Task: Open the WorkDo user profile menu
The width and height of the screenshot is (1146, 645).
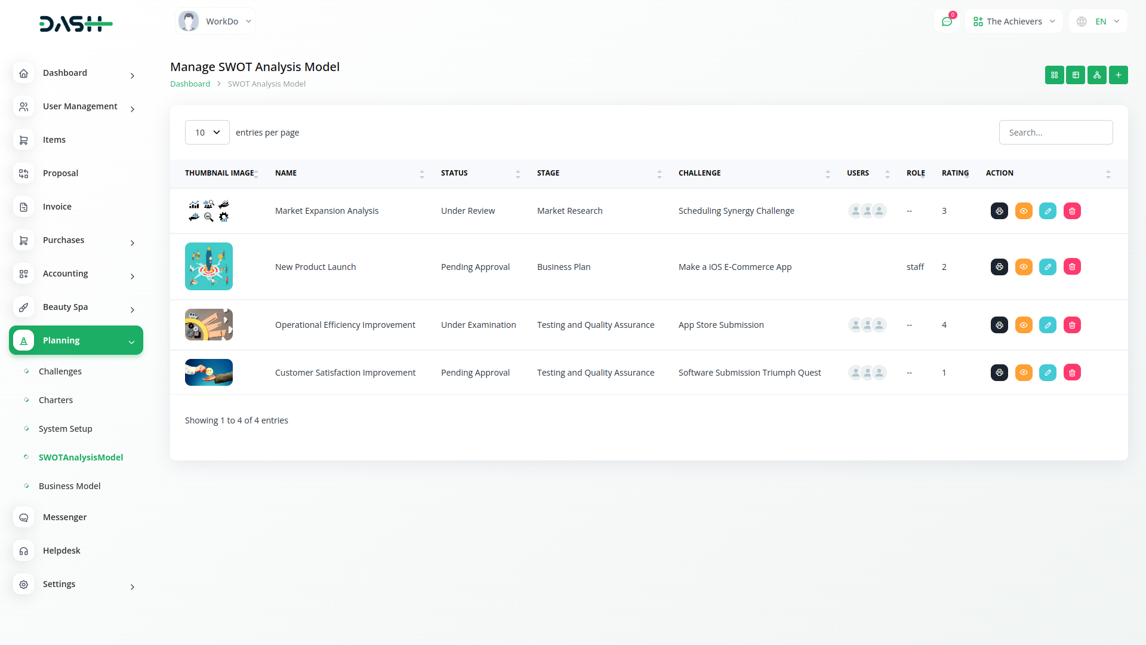Action: tap(215, 21)
